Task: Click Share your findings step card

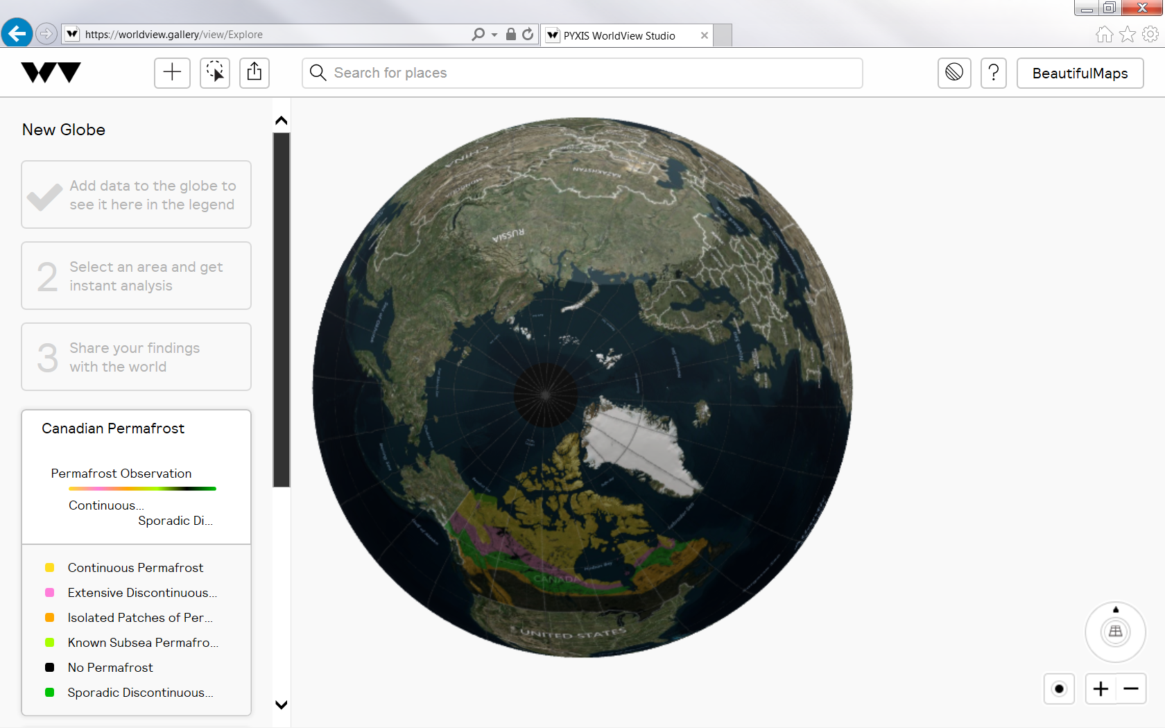Action: pyautogui.click(x=136, y=357)
